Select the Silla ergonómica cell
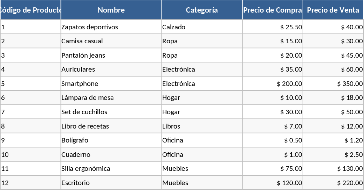 pos(86,169)
